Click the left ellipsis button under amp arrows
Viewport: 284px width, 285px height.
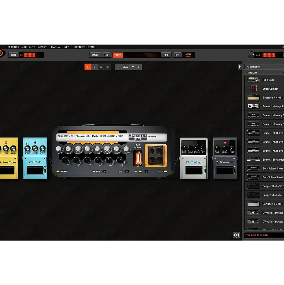pyautogui.click(x=132, y=139)
